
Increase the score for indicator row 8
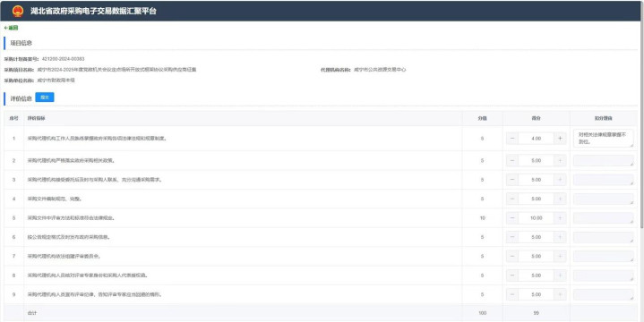[560, 275]
